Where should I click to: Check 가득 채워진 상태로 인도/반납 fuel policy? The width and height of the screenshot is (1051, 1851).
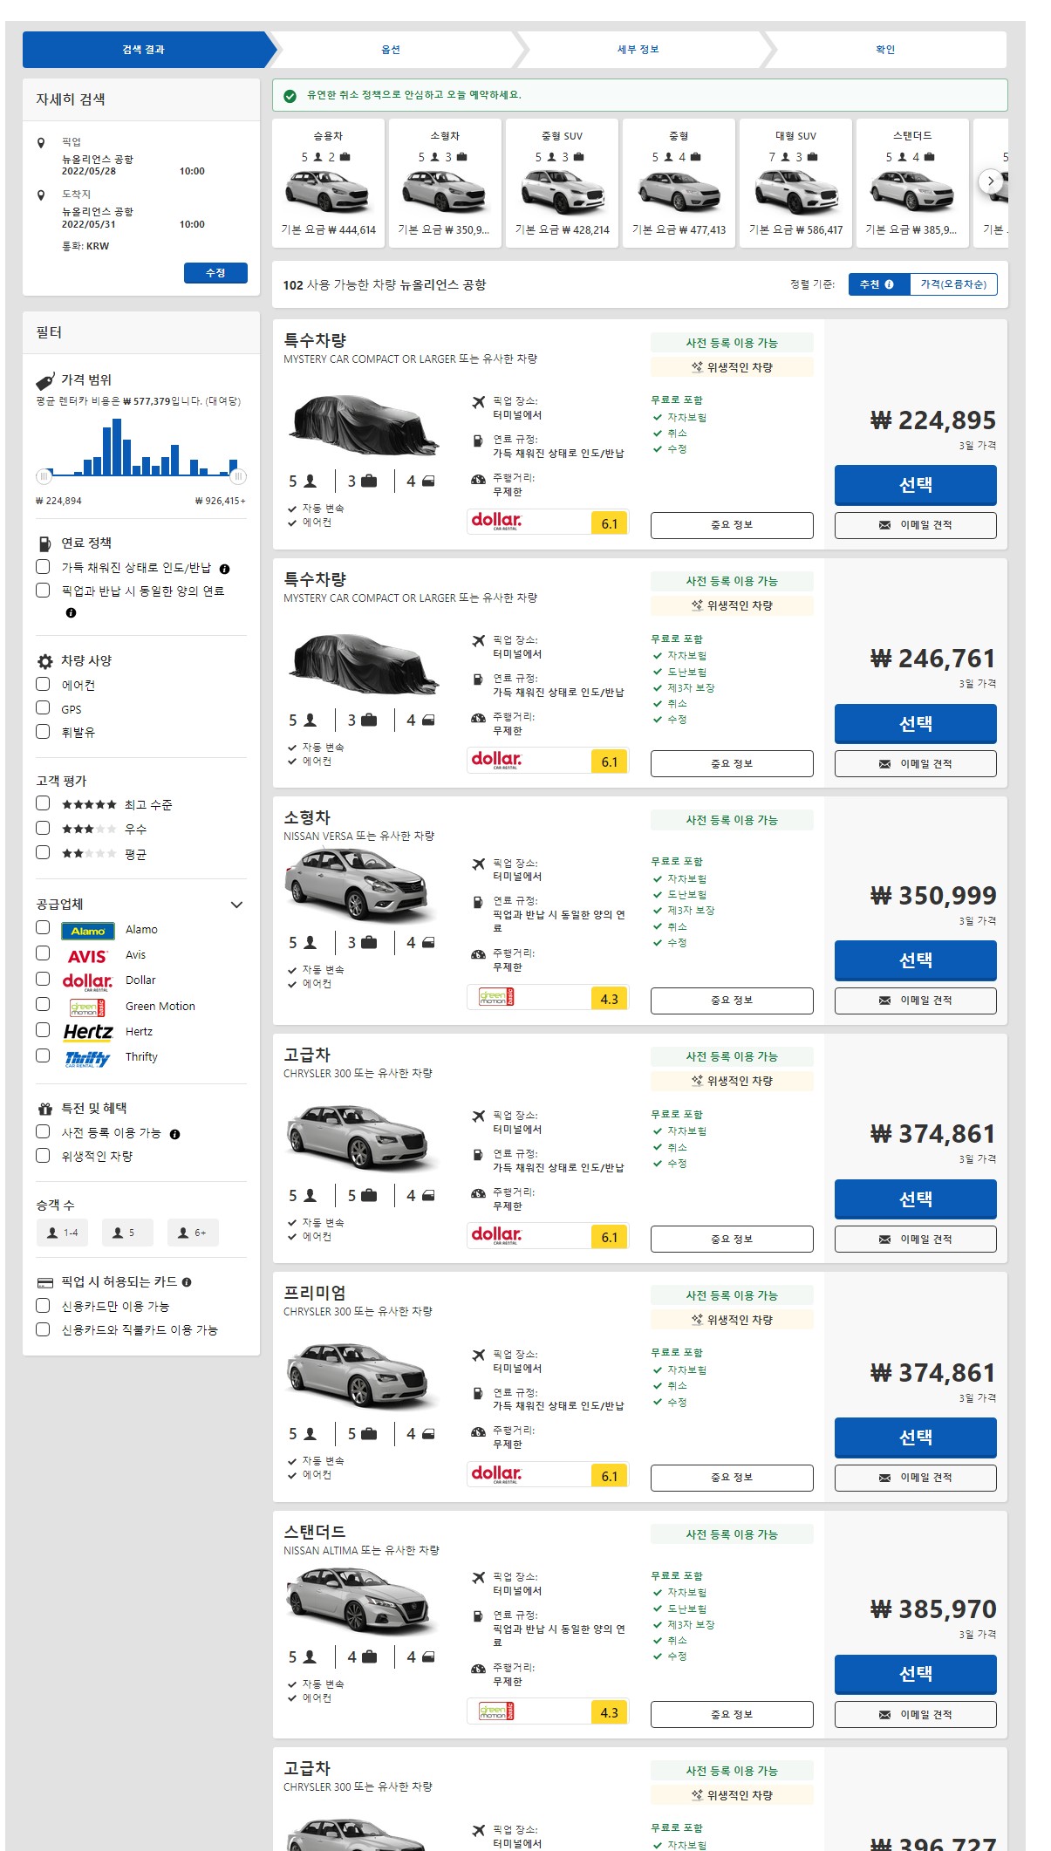(43, 567)
